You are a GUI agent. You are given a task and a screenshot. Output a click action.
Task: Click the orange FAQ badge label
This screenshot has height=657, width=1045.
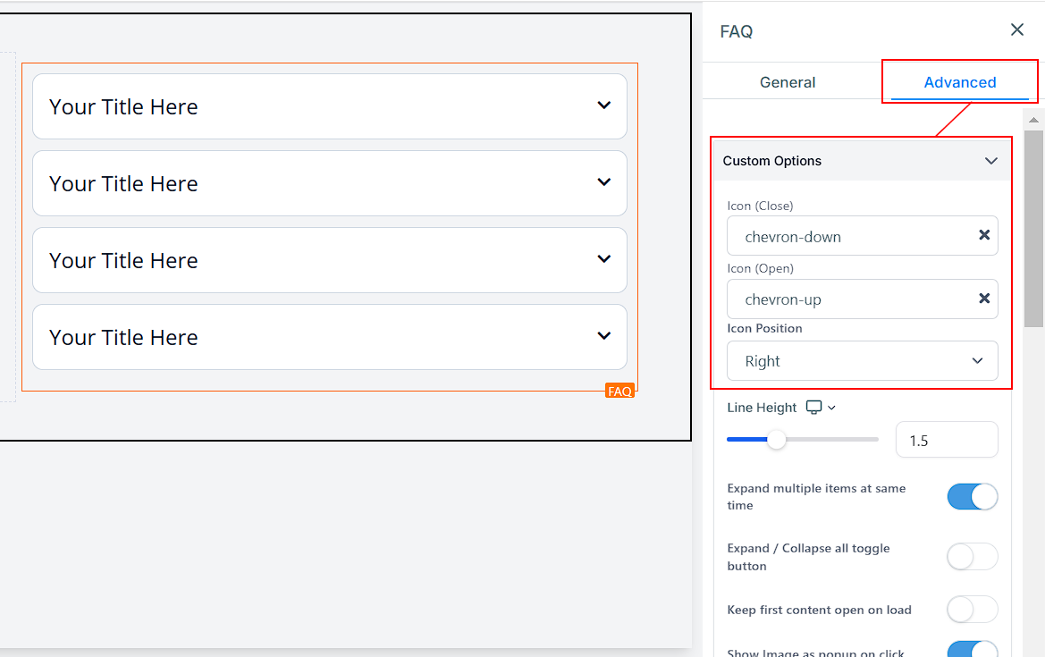(619, 392)
